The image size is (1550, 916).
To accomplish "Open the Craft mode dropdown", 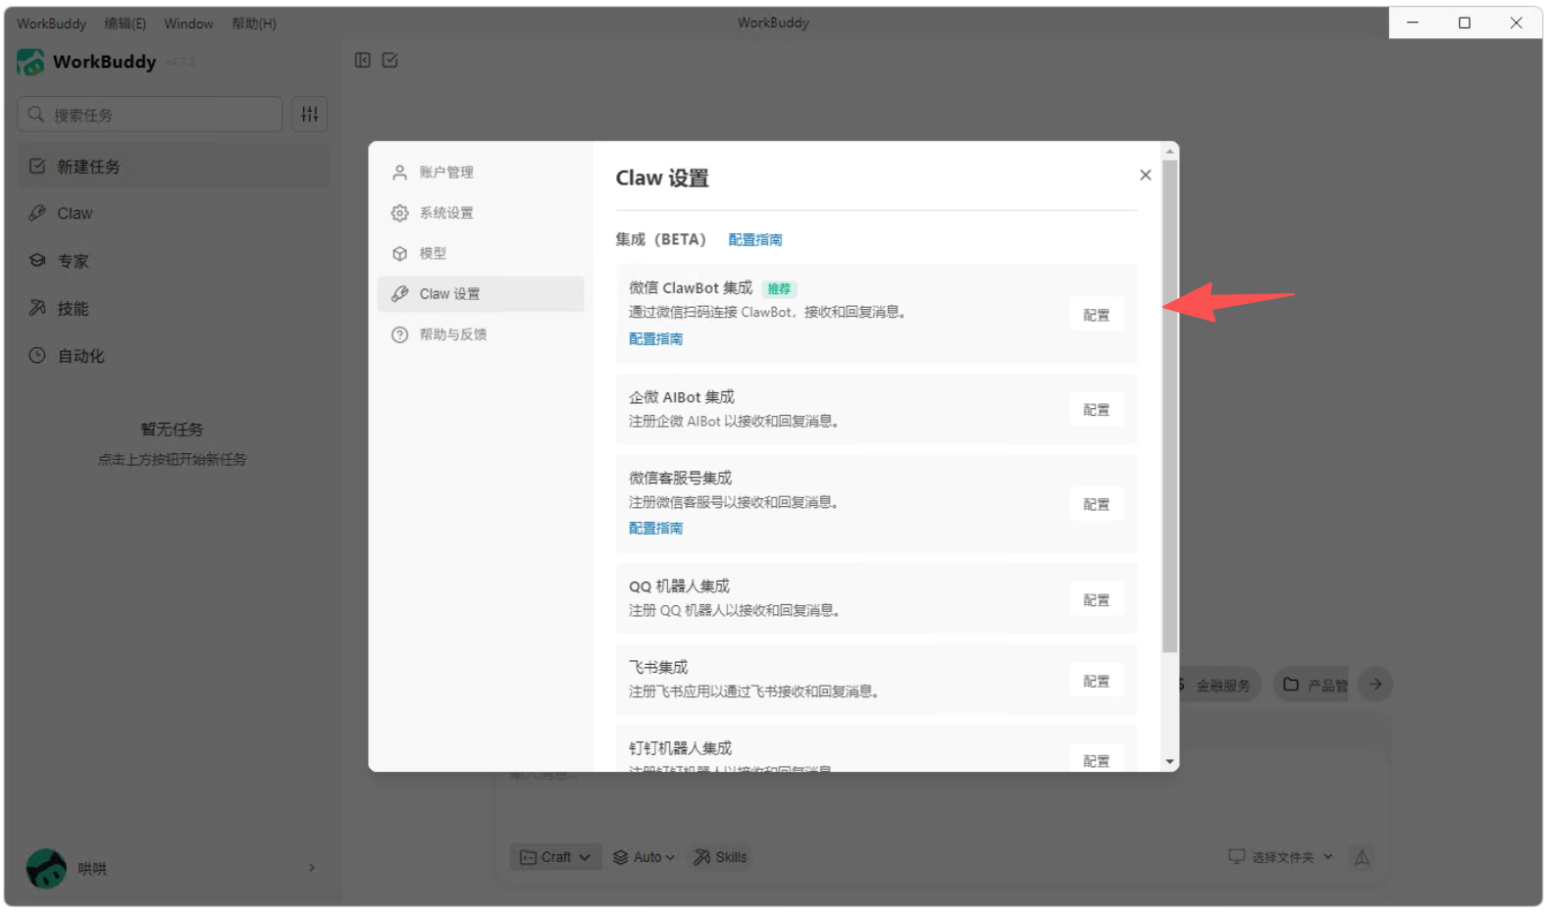I will coord(555,857).
